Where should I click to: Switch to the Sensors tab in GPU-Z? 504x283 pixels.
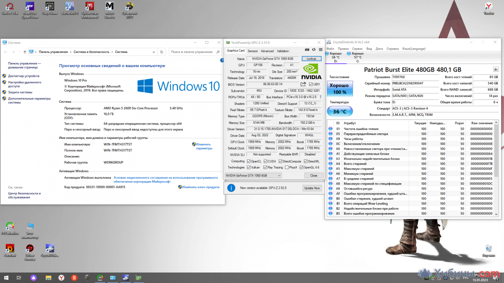tap(252, 51)
